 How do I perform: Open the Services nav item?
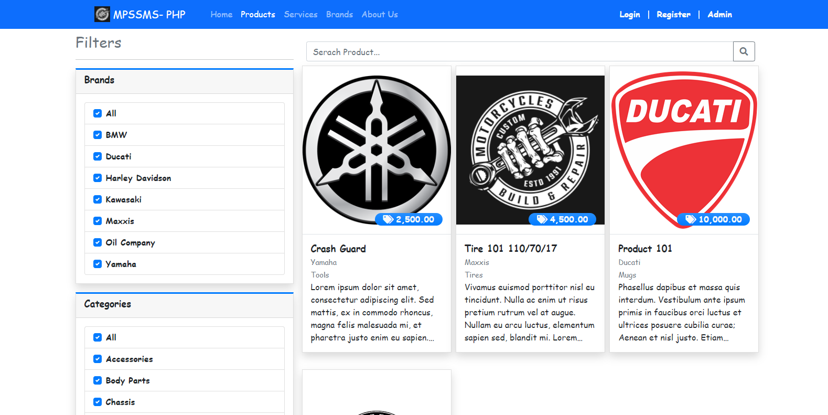click(301, 15)
